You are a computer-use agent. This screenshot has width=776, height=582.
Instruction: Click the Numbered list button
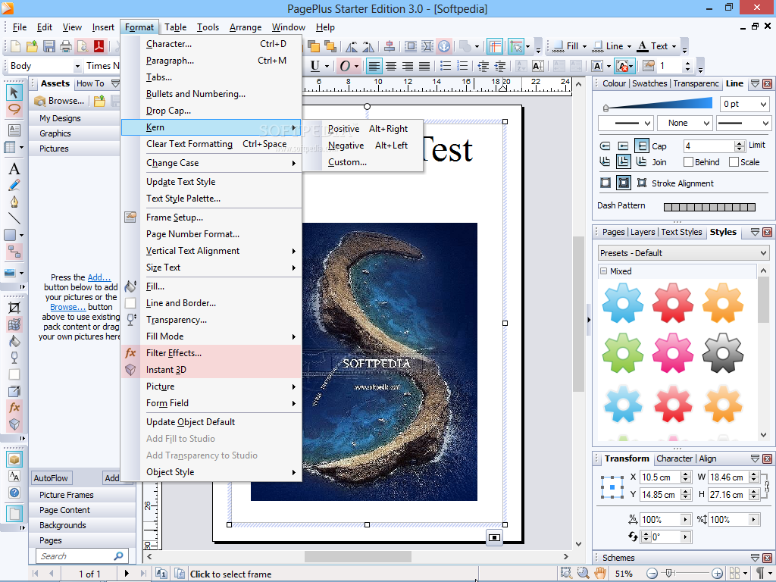click(462, 66)
